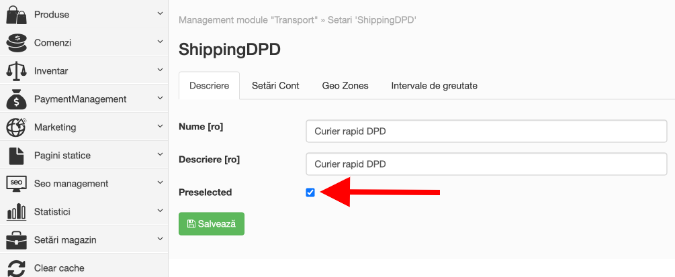675x277 pixels.
Task: Select the balance scale Inventar icon
Action: (16, 70)
